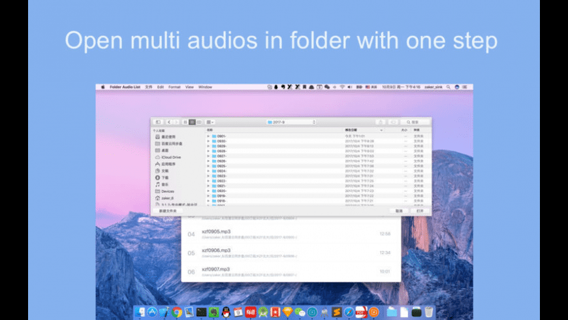Click the Wi-Fi icon in menu bar
The height and width of the screenshot is (320, 568).
point(342,87)
